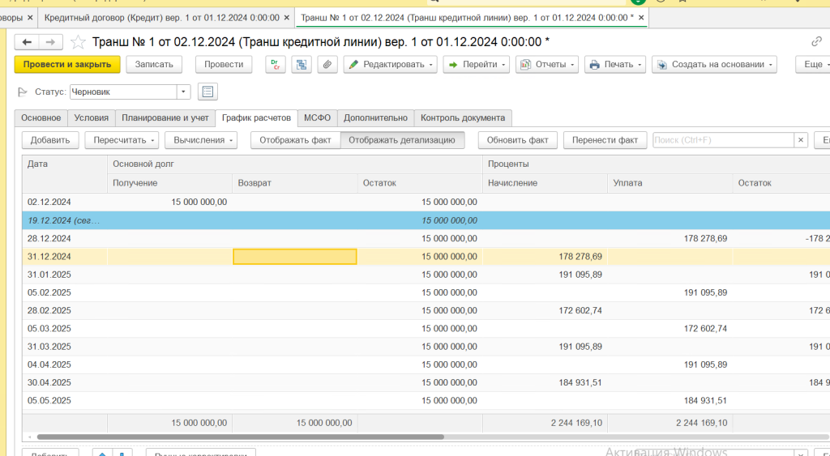830x456 pixels.
Task: Click the paperclip attachments icon
Action: (327, 65)
